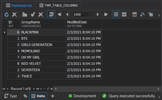Click the RED VELVET cell

pyautogui.click(x=43, y=64)
